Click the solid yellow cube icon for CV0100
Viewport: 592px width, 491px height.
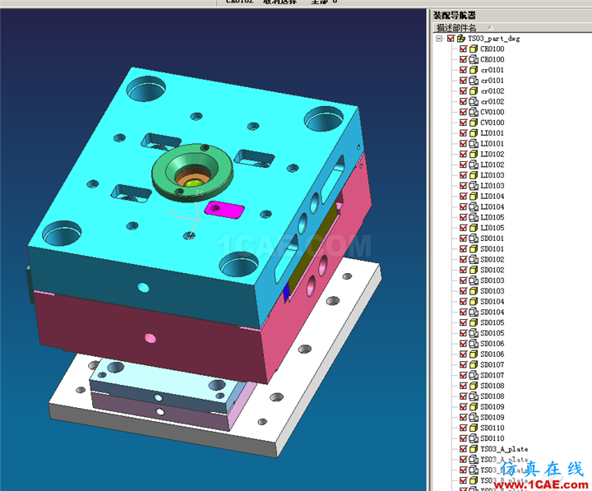pos(474,123)
